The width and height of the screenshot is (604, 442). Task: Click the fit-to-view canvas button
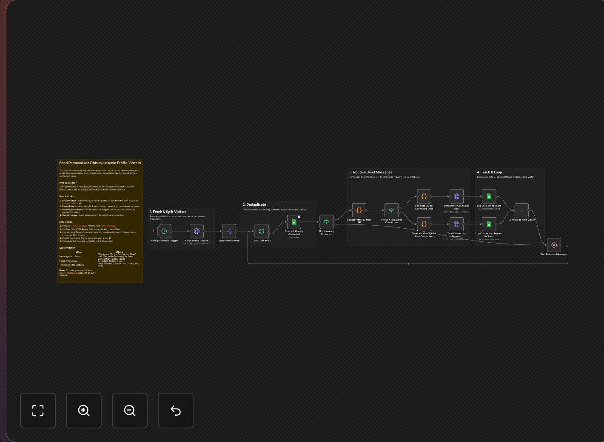point(38,411)
